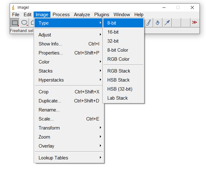Open the Plugins menu
Image resolution: width=206 pixels, height=170 pixels.
tap(102, 15)
